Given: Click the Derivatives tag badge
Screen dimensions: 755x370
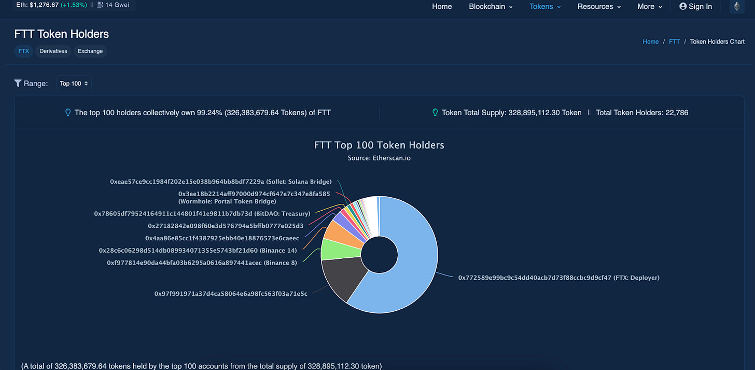Looking at the screenshot, I should (x=53, y=51).
